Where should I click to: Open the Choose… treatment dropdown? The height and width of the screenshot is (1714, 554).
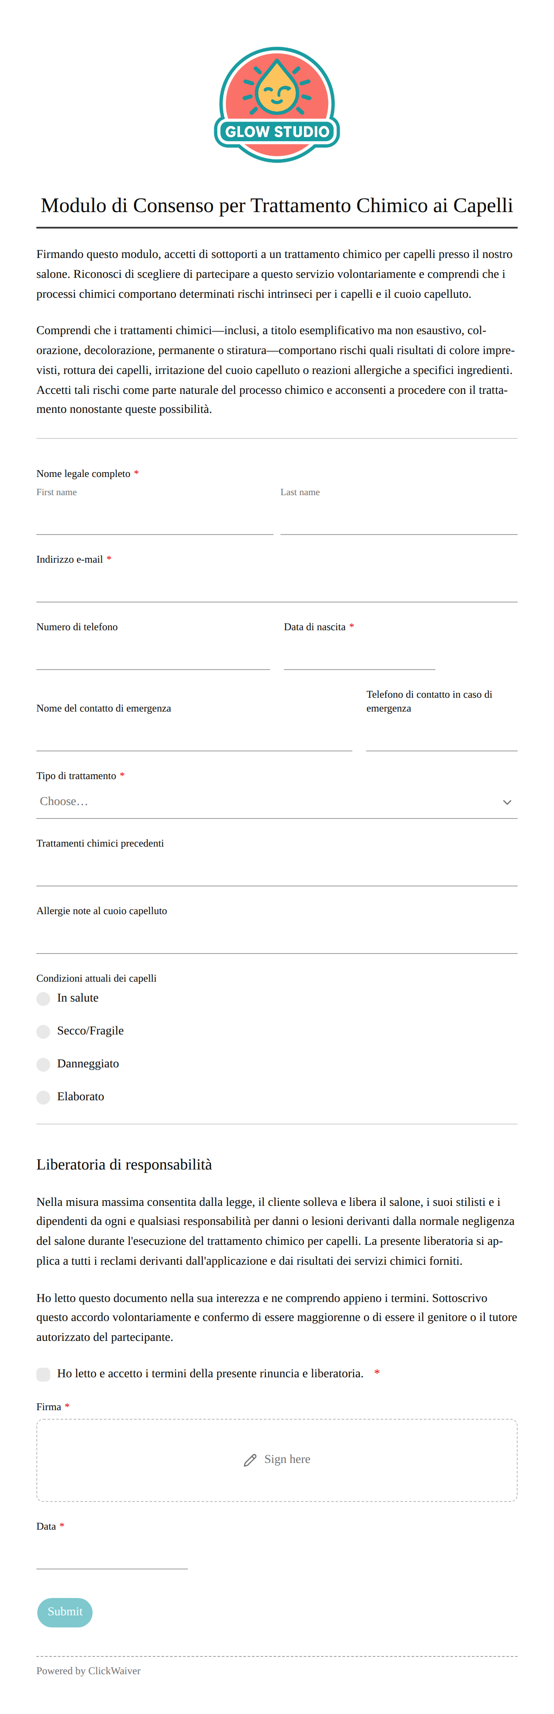[x=277, y=802]
